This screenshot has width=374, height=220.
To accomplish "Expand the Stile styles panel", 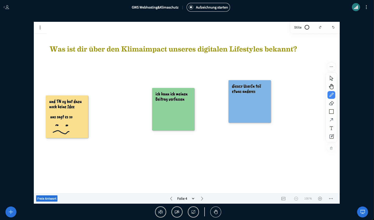I will (x=302, y=27).
